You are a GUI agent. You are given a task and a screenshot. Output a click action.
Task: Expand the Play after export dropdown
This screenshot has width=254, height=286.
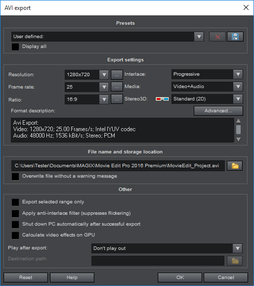167,248
